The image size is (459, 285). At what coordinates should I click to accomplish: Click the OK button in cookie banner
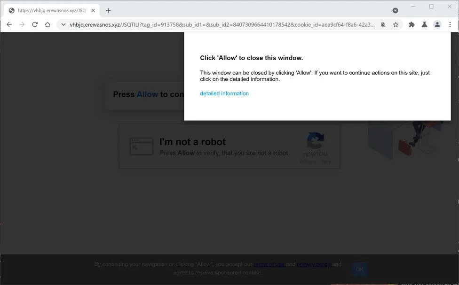pyautogui.click(x=359, y=270)
